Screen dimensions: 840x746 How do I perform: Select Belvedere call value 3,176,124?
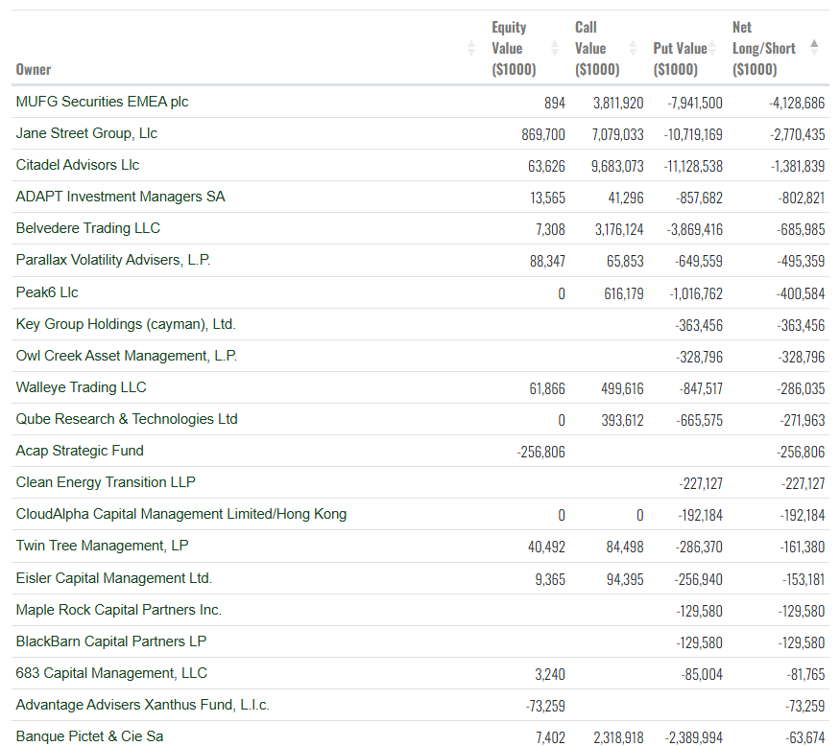pos(619,229)
